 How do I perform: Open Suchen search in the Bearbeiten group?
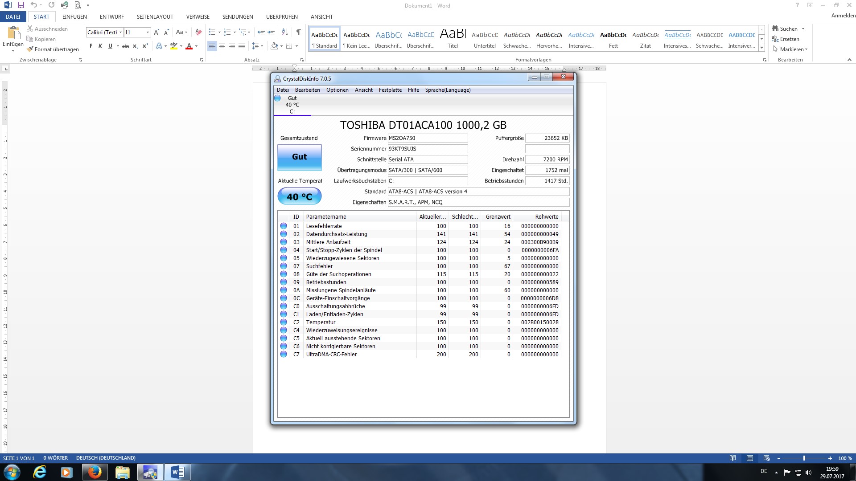pyautogui.click(x=785, y=29)
